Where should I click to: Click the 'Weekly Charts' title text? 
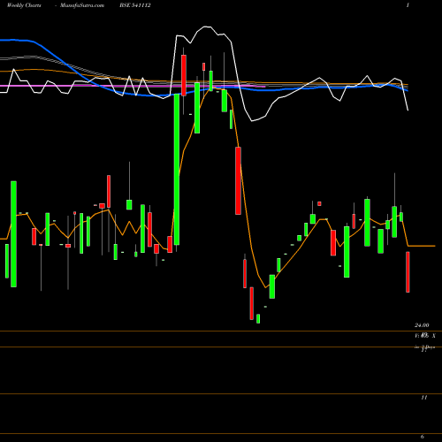point(24,5)
